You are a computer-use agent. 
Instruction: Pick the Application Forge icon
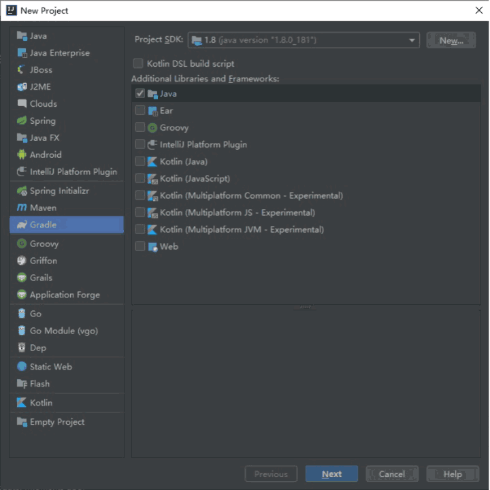point(22,295)
